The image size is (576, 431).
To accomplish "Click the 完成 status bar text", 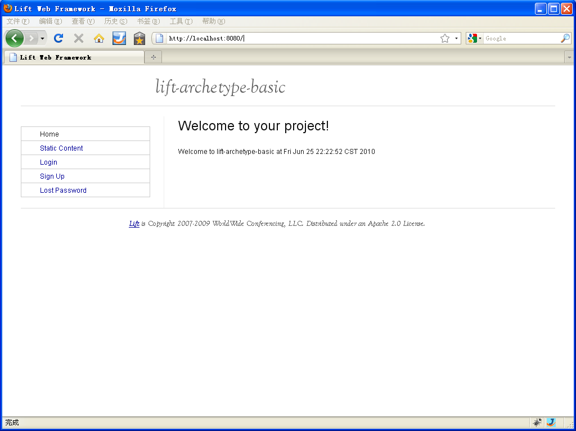I will [x=12, y=423].
